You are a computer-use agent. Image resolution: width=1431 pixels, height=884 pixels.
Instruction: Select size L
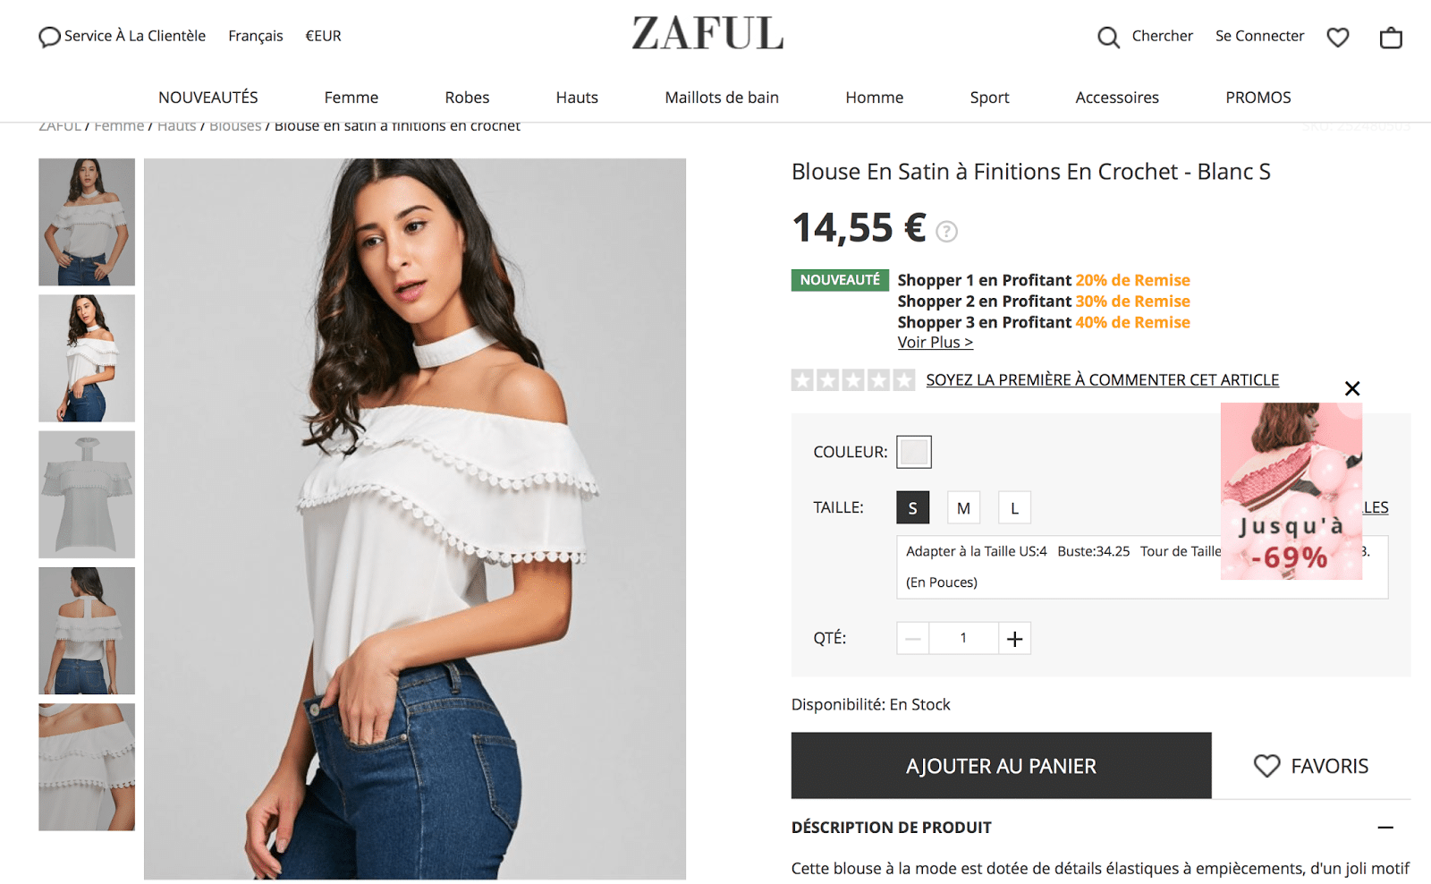1014,507
